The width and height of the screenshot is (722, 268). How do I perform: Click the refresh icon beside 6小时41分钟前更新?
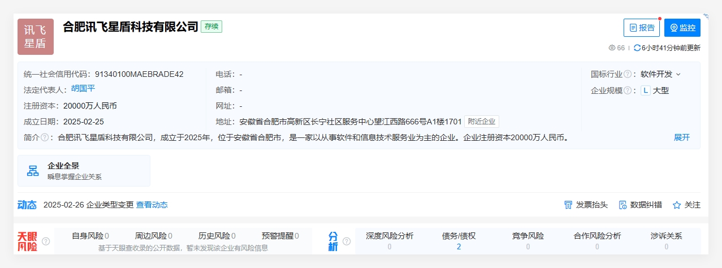pyautogui.click(x=637, y=48)
